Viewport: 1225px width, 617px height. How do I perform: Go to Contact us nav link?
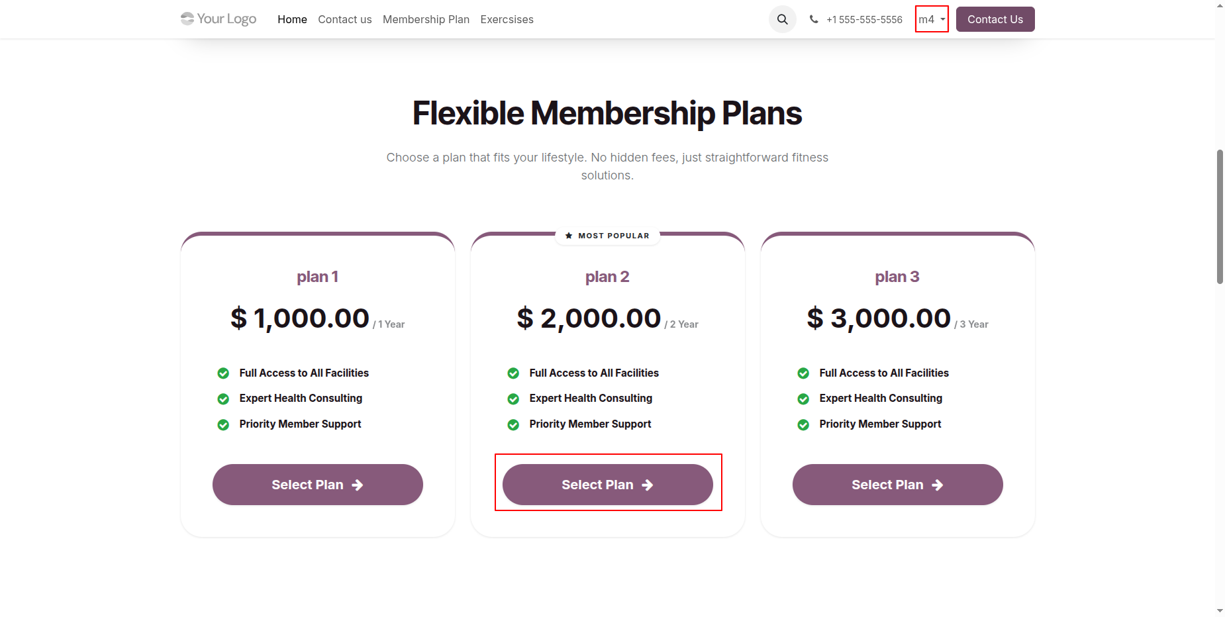[x=344, y=19]
